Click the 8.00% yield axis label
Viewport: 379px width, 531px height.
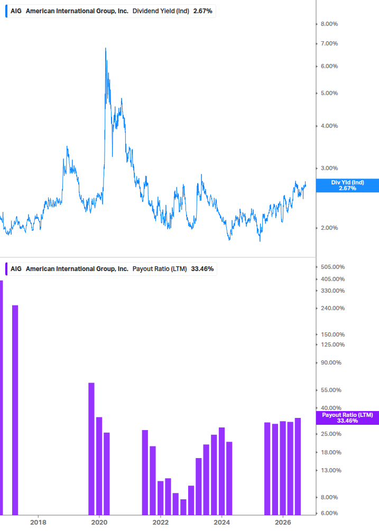pos(329,24)
